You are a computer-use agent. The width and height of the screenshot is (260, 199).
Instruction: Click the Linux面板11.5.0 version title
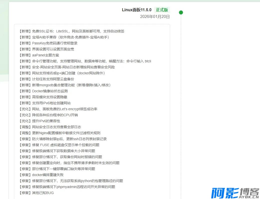point(137,10)
